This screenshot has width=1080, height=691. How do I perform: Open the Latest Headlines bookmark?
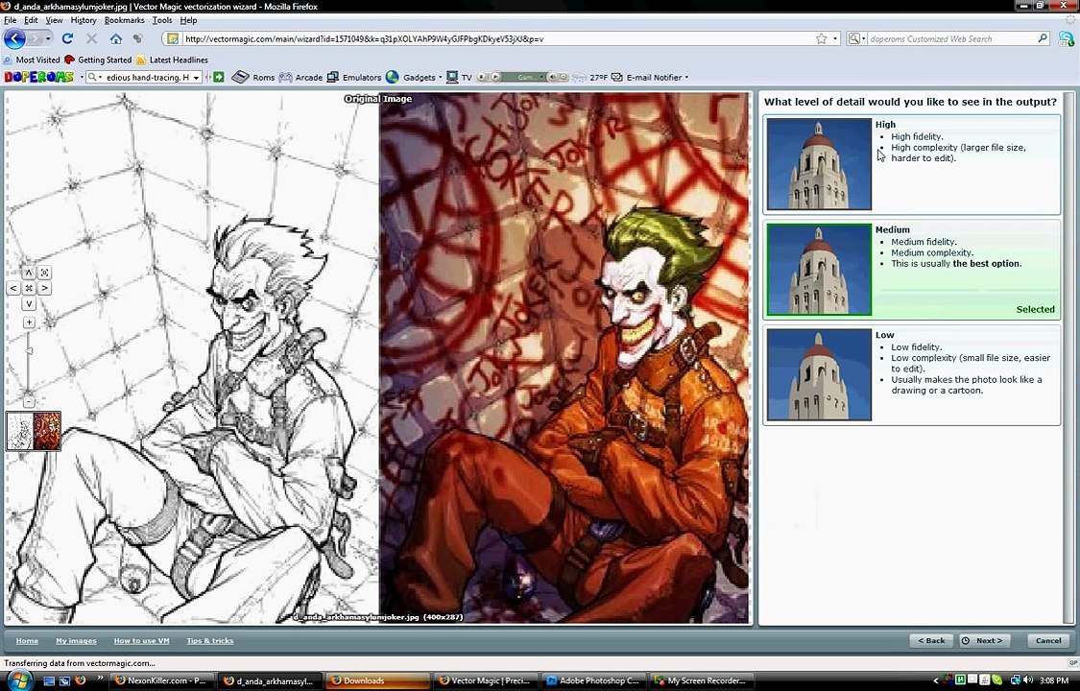172,60
